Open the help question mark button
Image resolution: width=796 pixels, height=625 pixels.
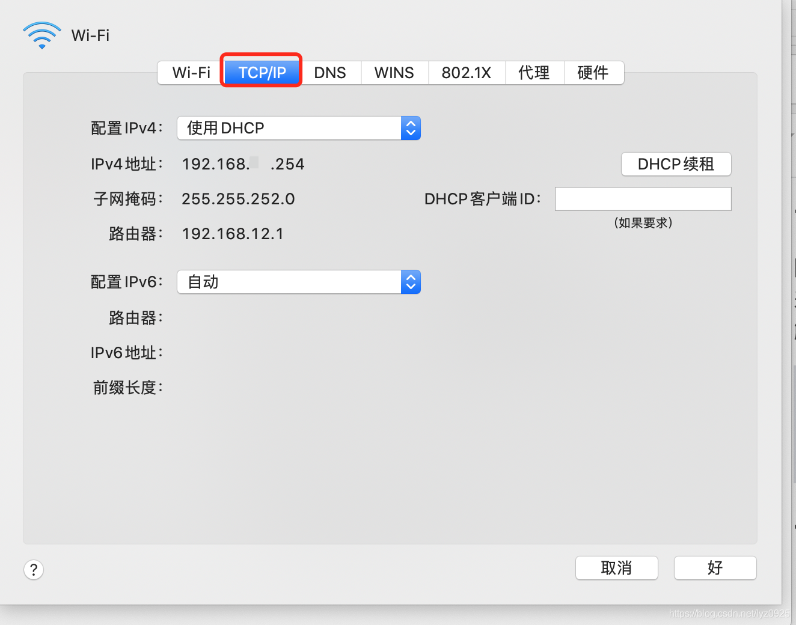(x=34, y=569)
